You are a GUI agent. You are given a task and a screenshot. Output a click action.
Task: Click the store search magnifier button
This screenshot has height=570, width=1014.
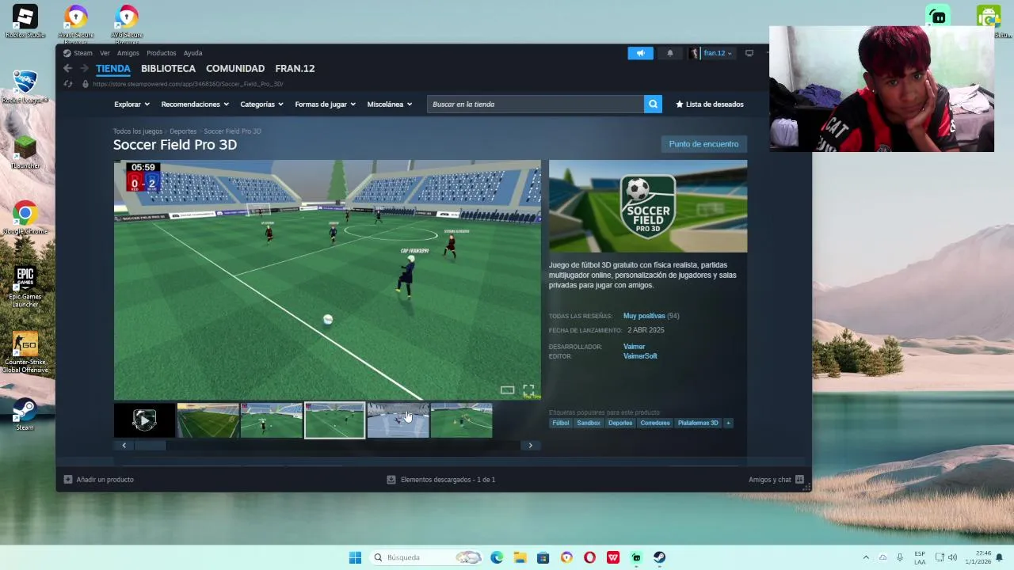click(653, 104)
